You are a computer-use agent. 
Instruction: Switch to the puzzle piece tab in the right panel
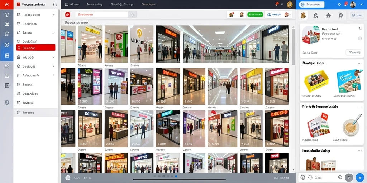pyautogui.click(x=328, y=15)
